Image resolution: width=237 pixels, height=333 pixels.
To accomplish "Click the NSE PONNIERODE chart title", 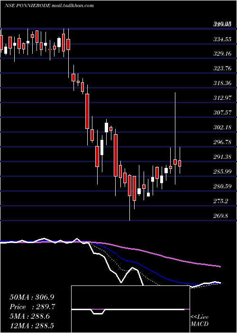I will [x=49, y=6].
